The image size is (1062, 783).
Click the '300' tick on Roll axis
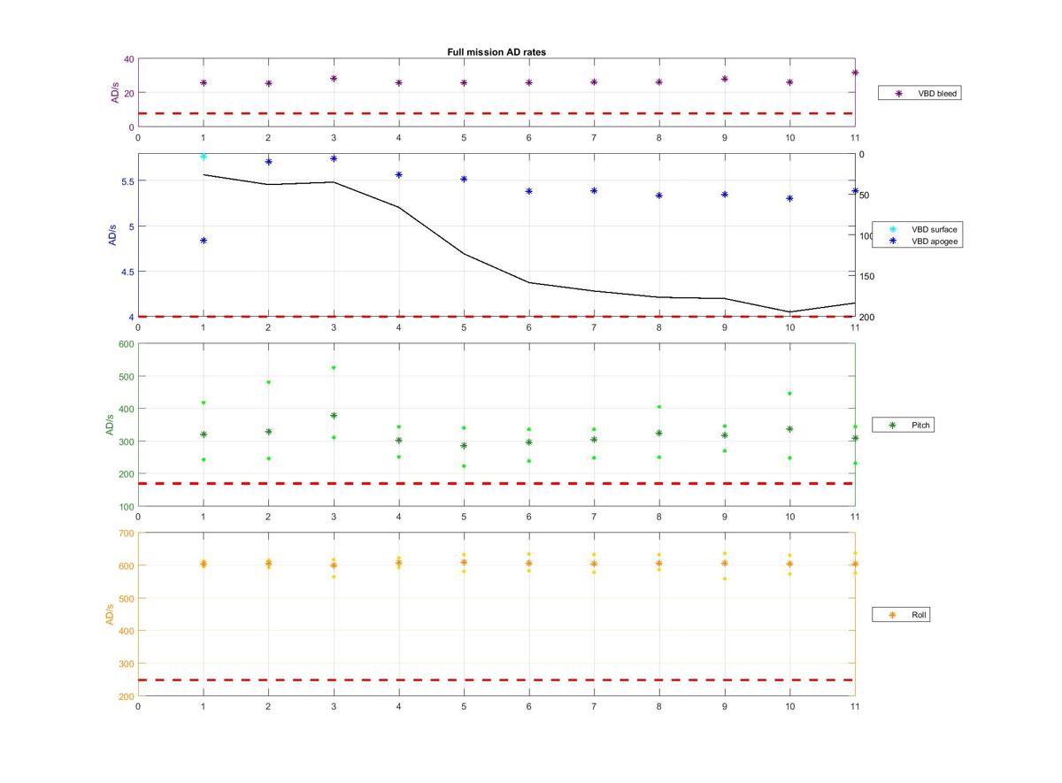127,664
